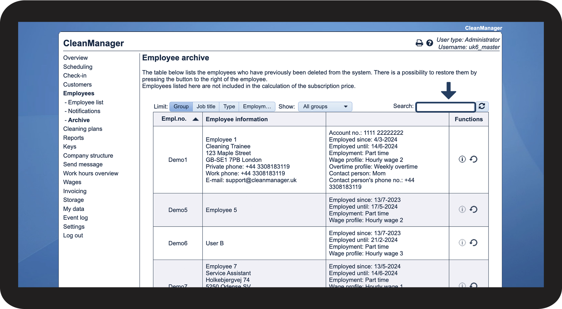Click Log out in the sidebar

[x=73, y=235]
